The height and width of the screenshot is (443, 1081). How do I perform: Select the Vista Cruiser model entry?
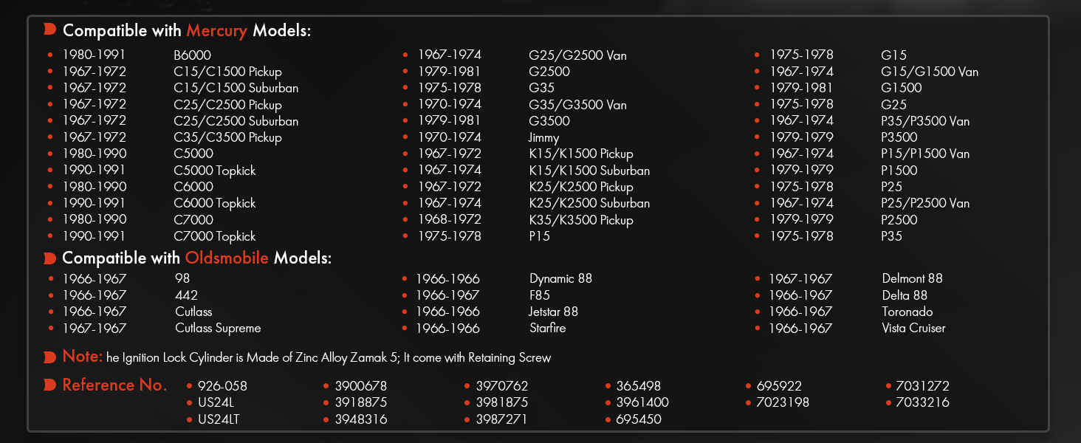[x=913, y=328]
